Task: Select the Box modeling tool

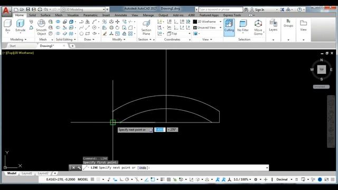Action: tap(8, 26)
